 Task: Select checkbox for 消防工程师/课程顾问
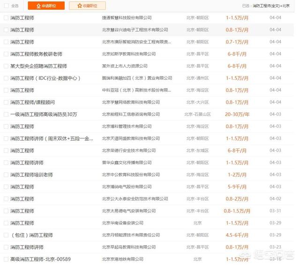coord(6,102)
